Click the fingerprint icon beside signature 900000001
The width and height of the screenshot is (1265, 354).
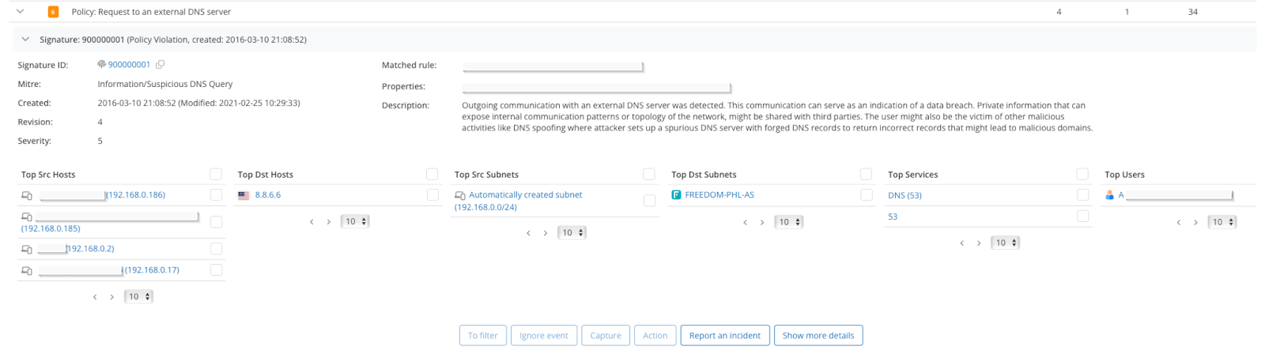(101, 65)
